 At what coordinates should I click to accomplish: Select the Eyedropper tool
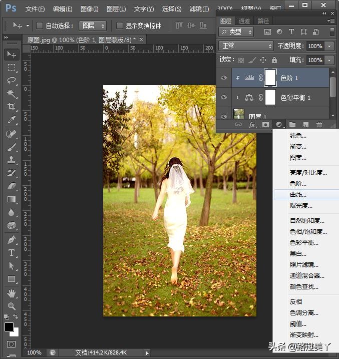click(12, 119)
